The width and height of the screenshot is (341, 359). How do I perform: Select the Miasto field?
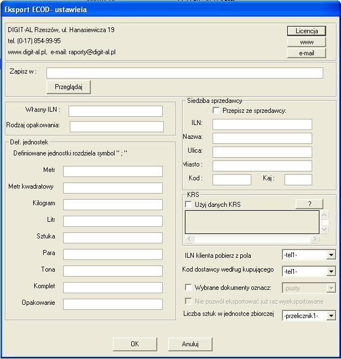(x=262, y=166)
